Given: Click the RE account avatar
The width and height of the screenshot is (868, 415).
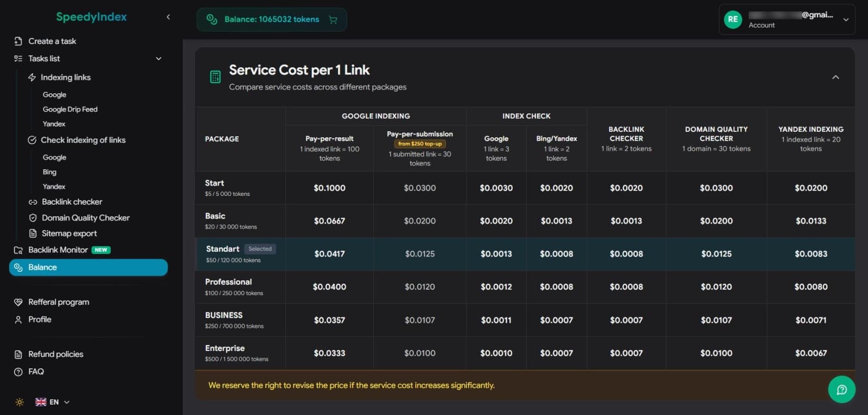Looking at the screenshot, I should pyautogui.click(x=733, y=20).
